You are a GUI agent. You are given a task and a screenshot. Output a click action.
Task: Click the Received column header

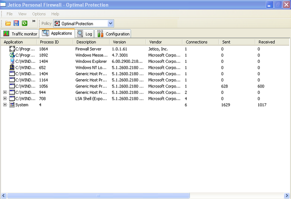(272, 42)
